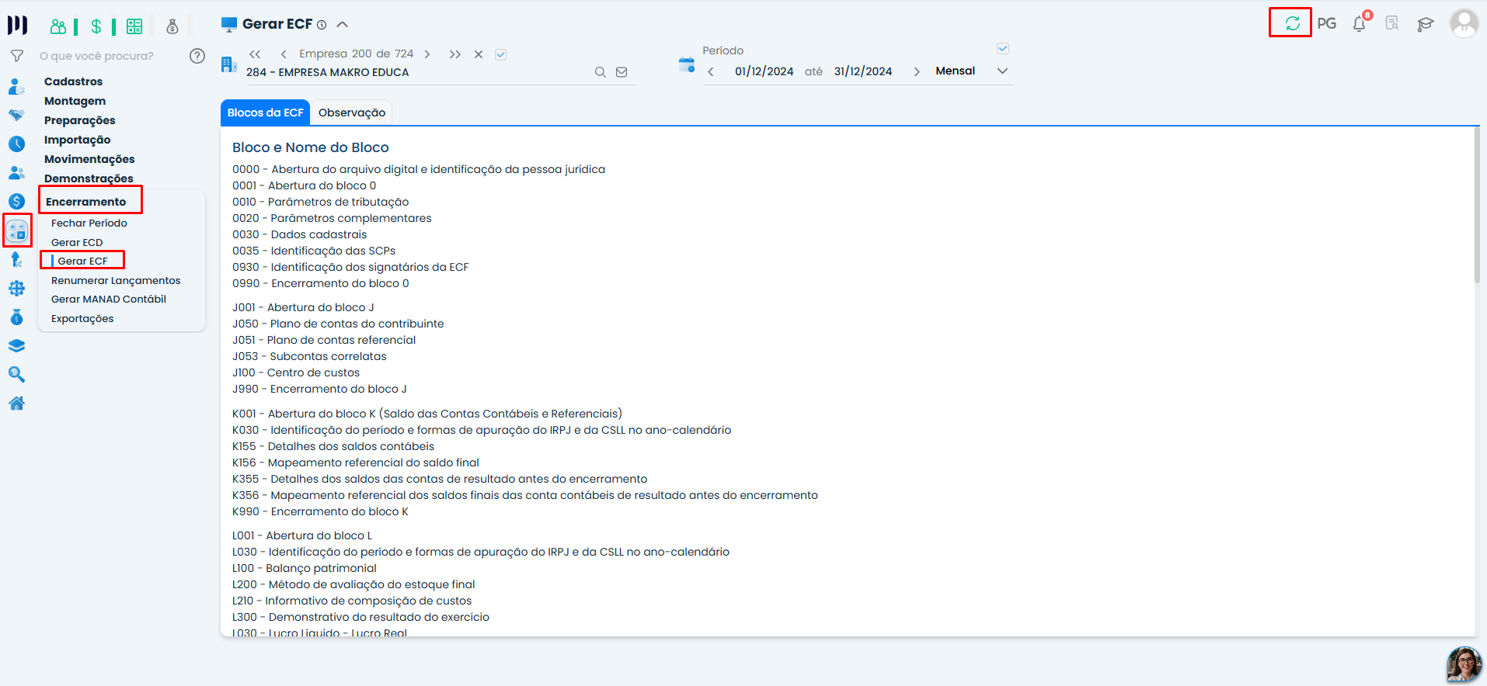Open Fechar Período menu item
The width and height of the screenshot is (1487, 686).
(x=89, y=223)
